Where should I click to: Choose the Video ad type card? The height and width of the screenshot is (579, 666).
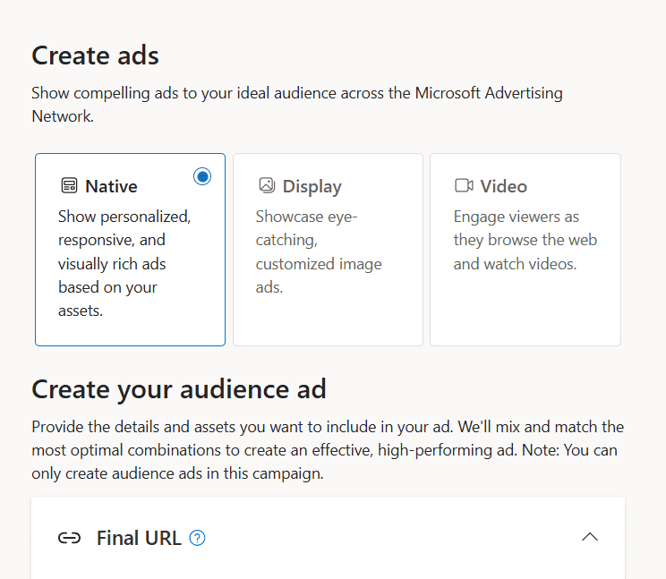(x=525, y=250)
